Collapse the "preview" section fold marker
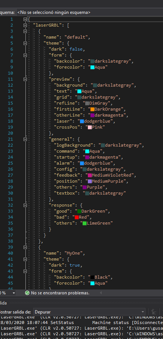 pos(25,79)
